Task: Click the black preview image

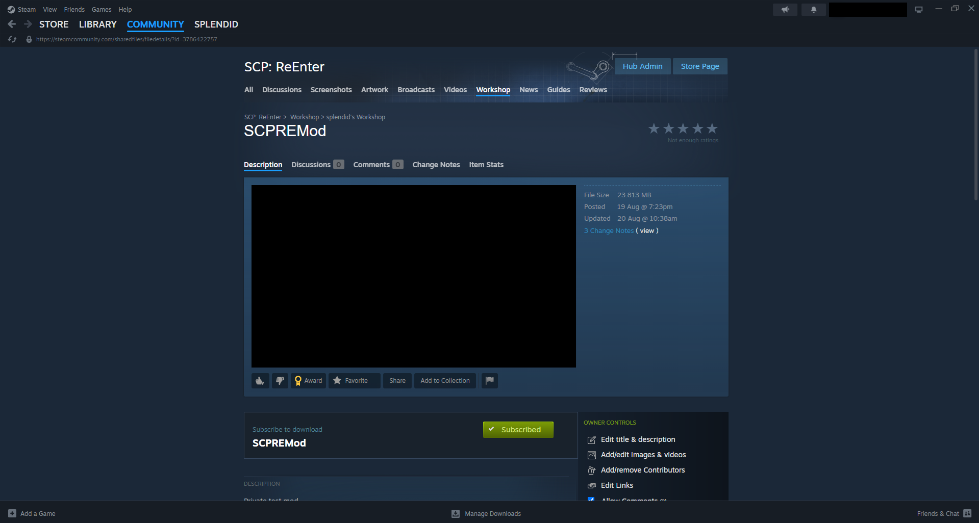Action: click(x=414, y=276)
